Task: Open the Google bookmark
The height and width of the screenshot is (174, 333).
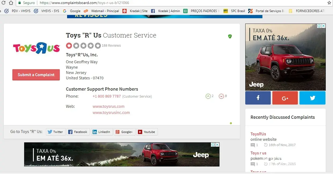Action: coord(72,11)
